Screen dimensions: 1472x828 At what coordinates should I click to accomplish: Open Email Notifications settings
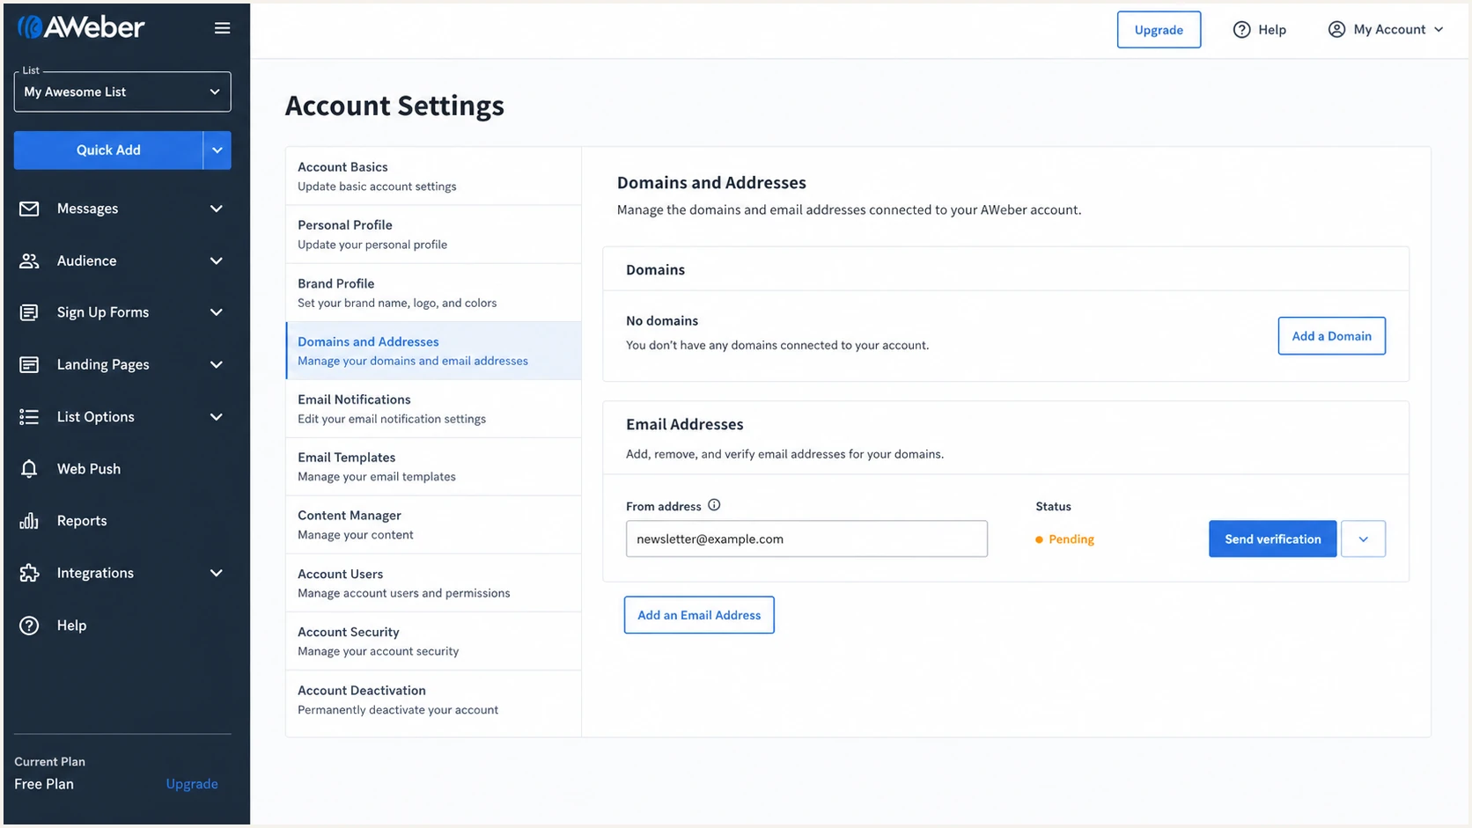point(433,408)
